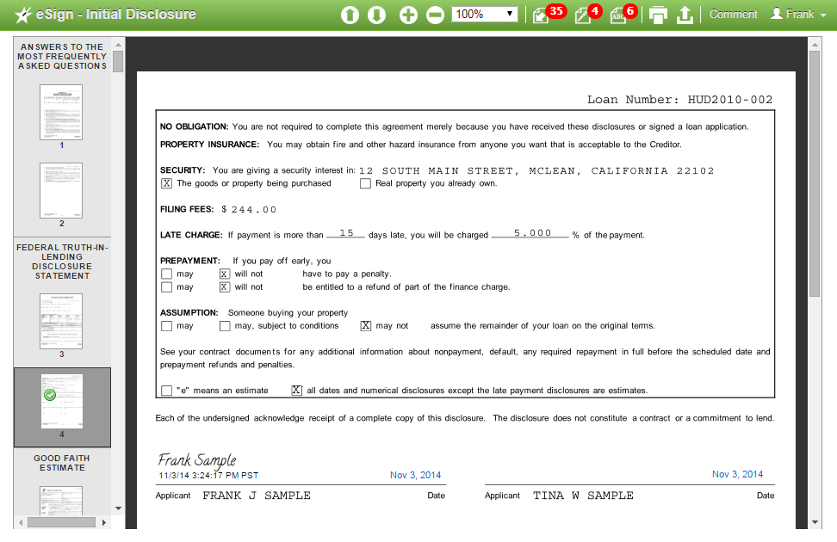Image resolution: width=837 pixels, height=542 pixels.
Task: Toggle 'all dates and numerical disclosures' checkbox
Action: [x=297, y=391]
